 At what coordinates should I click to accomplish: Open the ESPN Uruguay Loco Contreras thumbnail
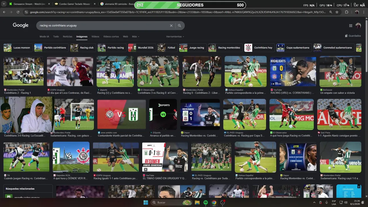[x=70, y=72]
